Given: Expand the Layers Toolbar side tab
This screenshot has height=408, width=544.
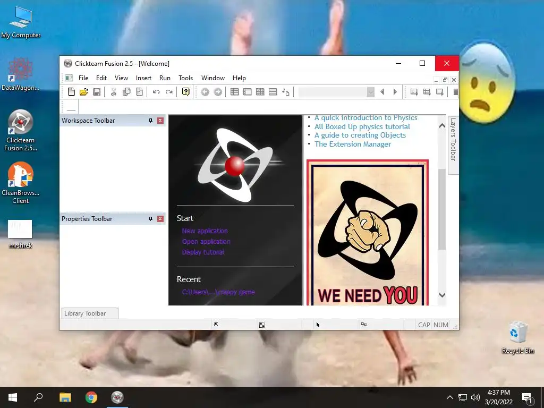Looking at the screenshot, I should [x=453, y=146].
